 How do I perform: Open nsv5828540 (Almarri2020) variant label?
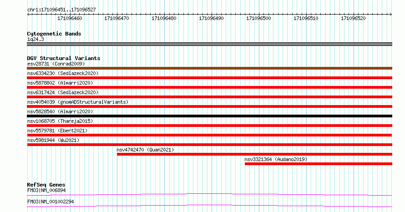pos(60,111)
